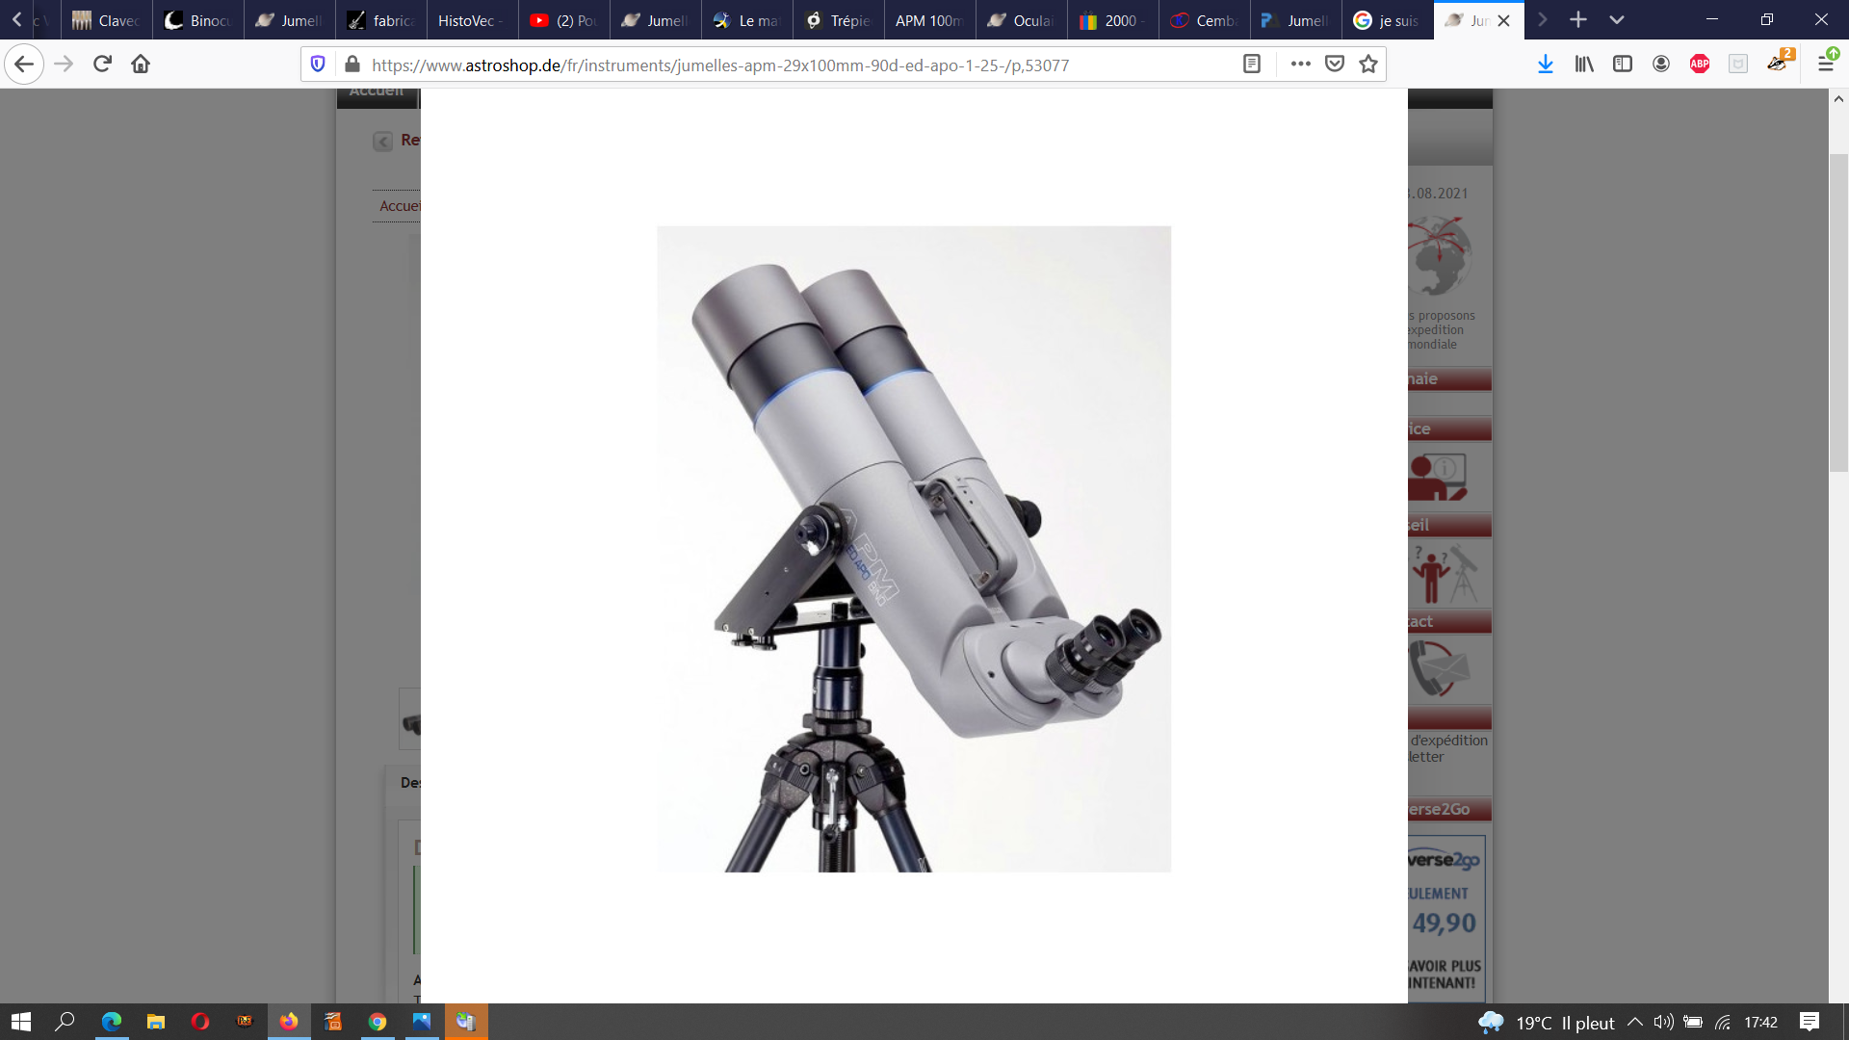Screen dimensions: 1849x1040
Task: Open Microsoft Edge from the taskbar
Action: pyautogui.click(x=112, y=1022)
